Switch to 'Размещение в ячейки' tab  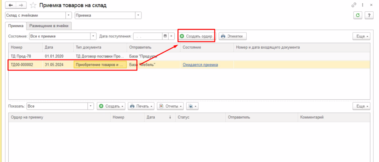[x=49, y=26]
